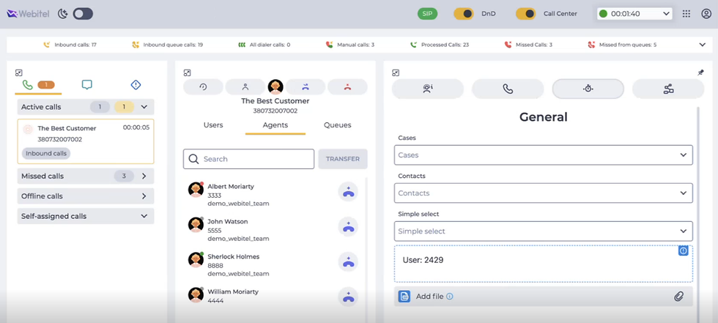The height and width of the screenshot is (323, 718).
Task: Click the Add file info hint icon
Action: [x=450, y=297]
